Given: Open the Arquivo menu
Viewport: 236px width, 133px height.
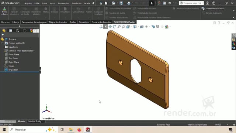Looking at the screenshot, I should [x=28, y=3].
